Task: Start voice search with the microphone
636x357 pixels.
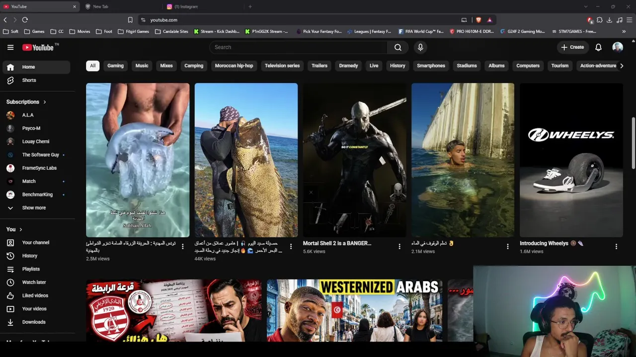Action: [x=420, y=47]
